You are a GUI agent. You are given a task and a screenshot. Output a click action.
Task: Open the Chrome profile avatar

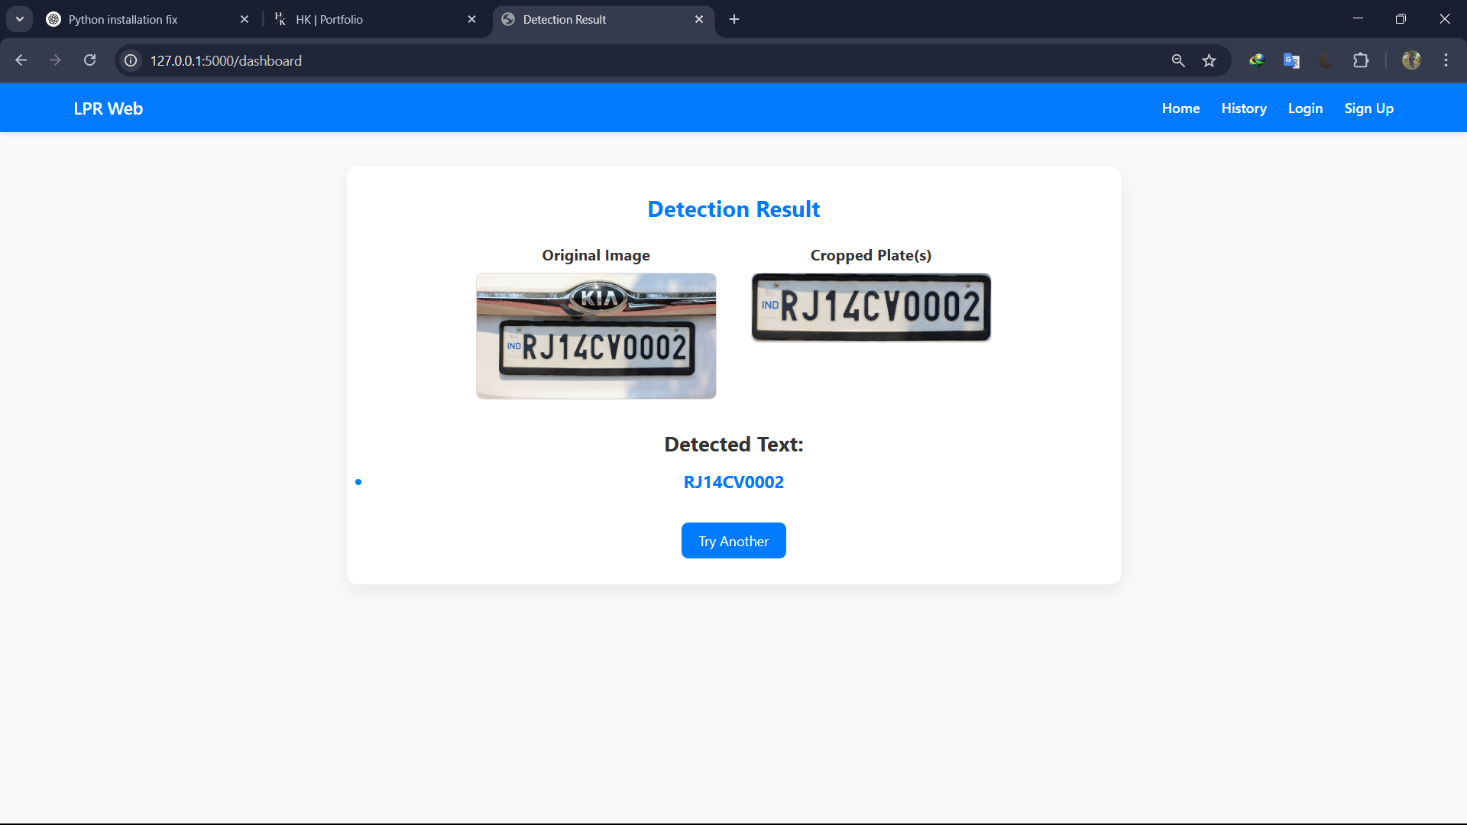(1411, 60)
